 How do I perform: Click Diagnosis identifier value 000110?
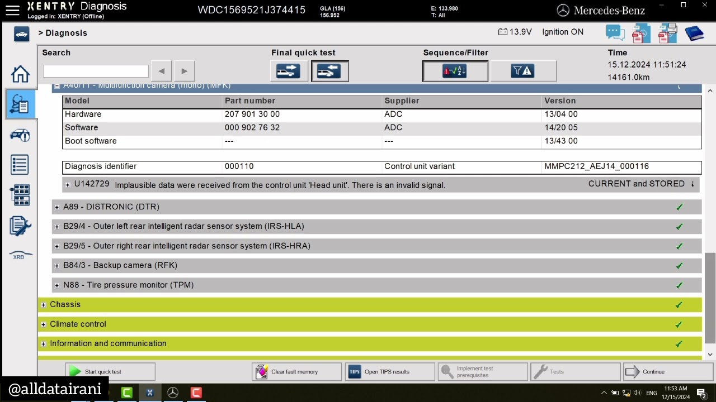coord(239,166)
